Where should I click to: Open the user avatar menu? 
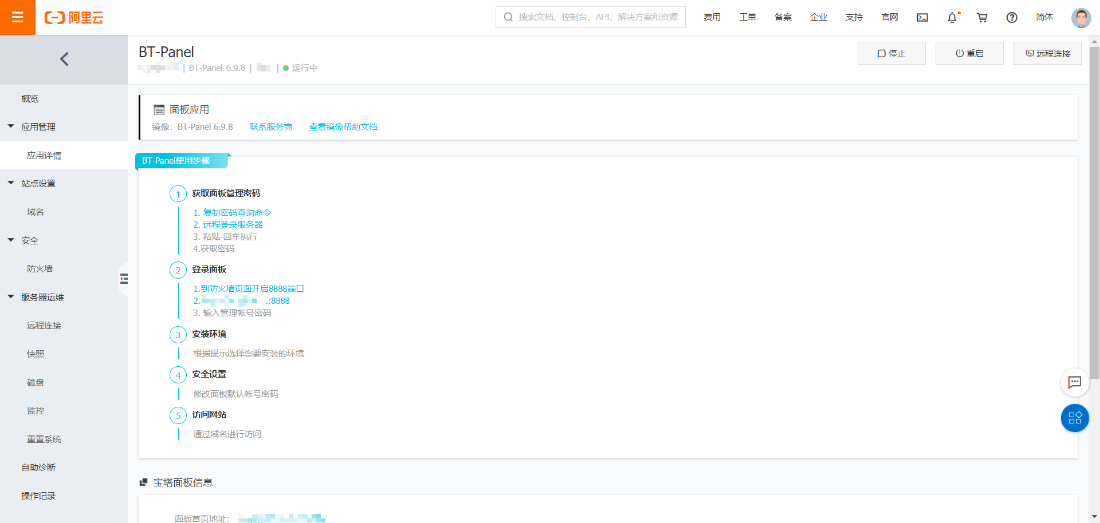[1081, 18]
